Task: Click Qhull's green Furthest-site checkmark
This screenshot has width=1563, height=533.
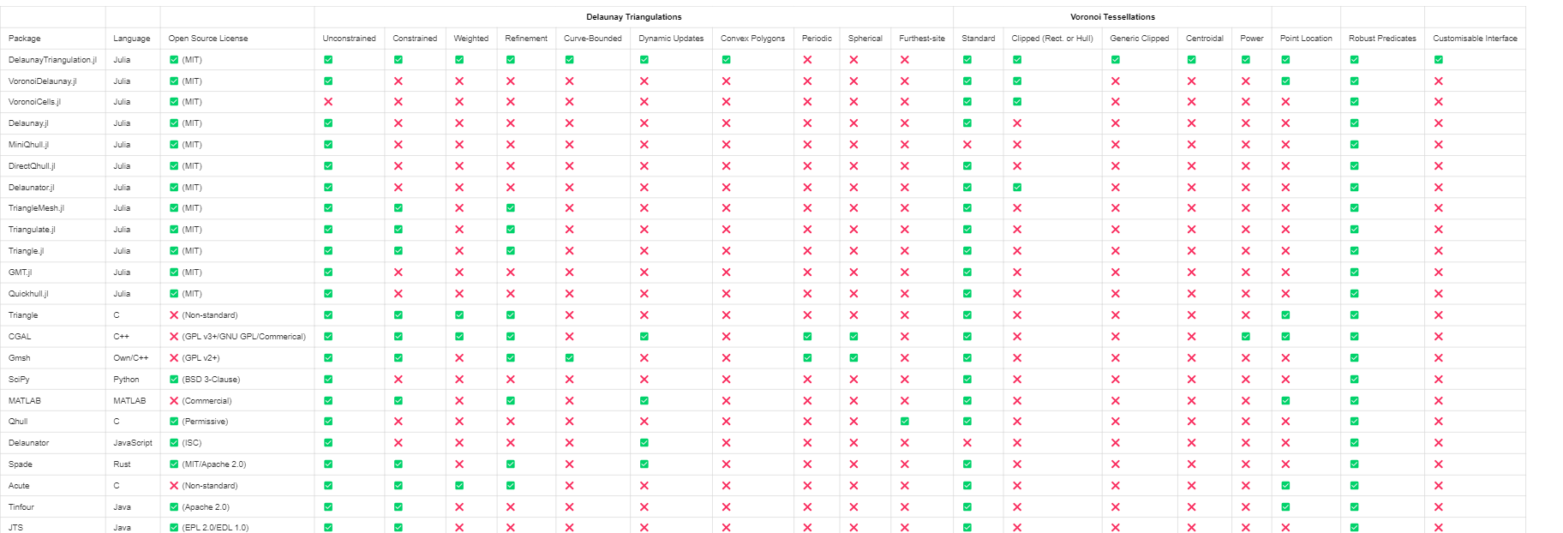Action: pyautogui.click(x=905, y=422)
